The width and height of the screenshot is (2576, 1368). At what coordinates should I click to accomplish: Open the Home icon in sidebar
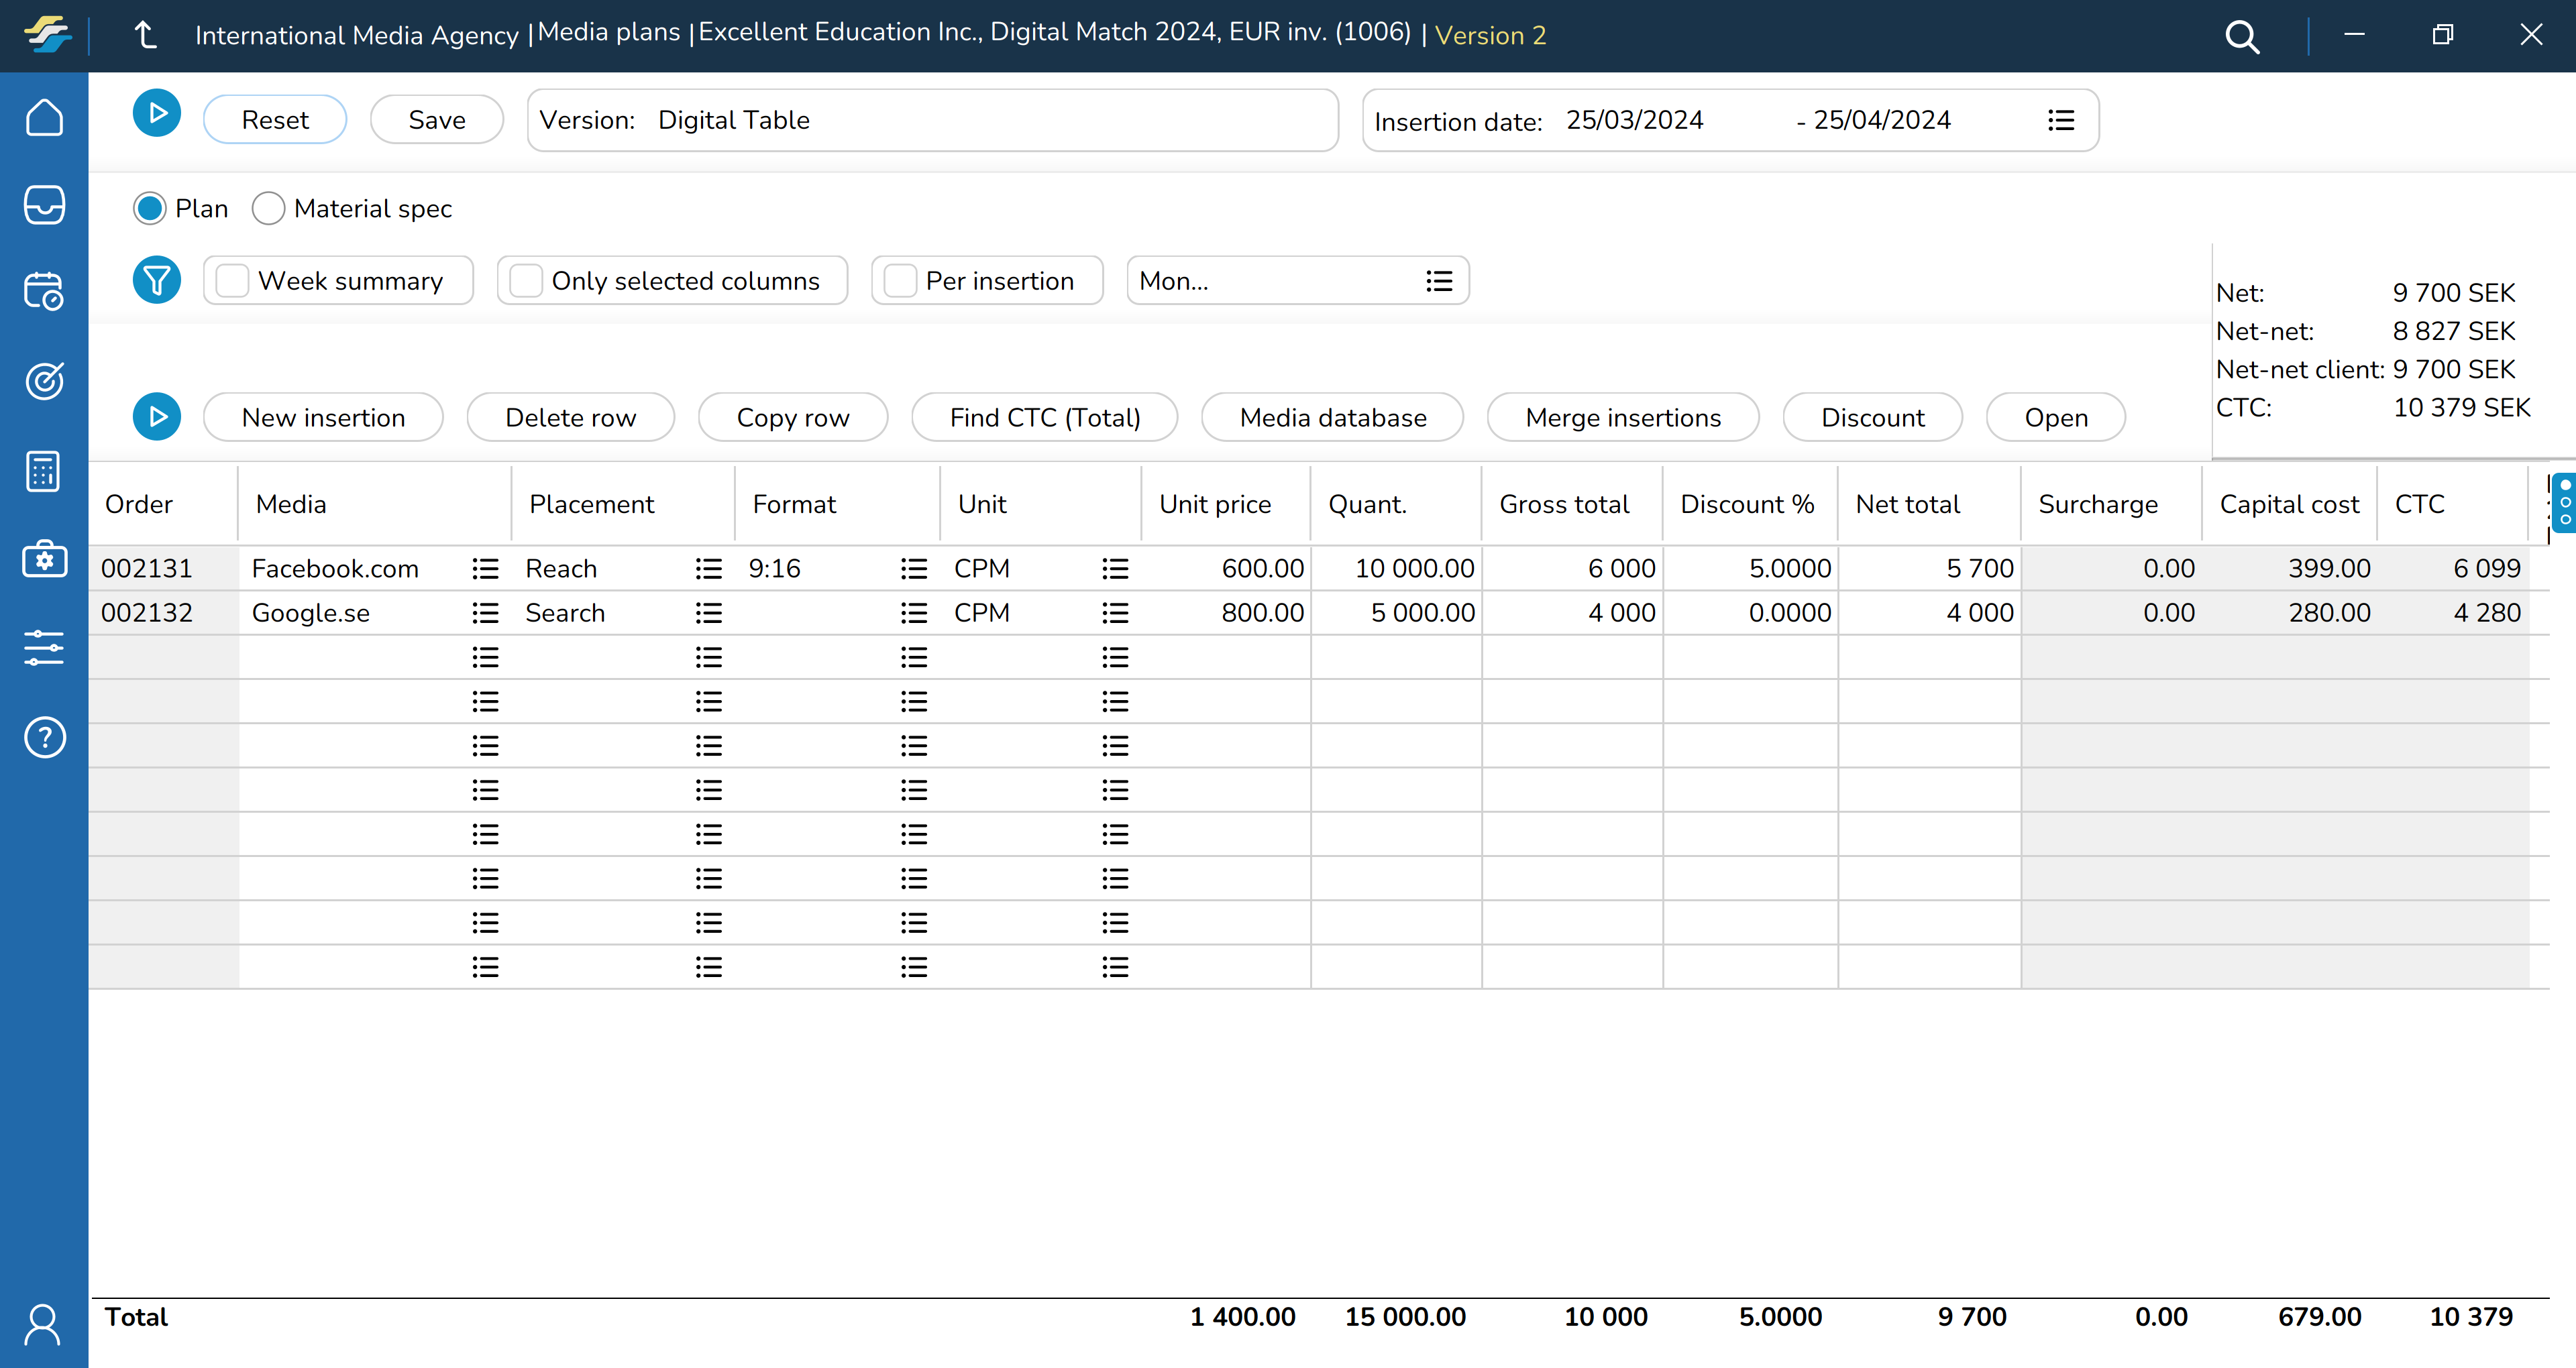pyautogui.click(x=44, y=118)
